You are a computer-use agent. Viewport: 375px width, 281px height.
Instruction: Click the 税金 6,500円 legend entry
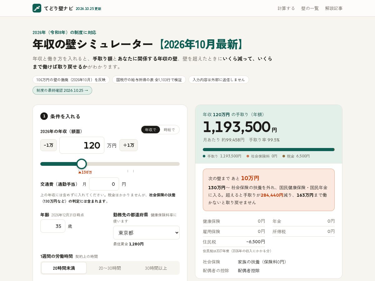pyautogui.click(x=296, y=156)
